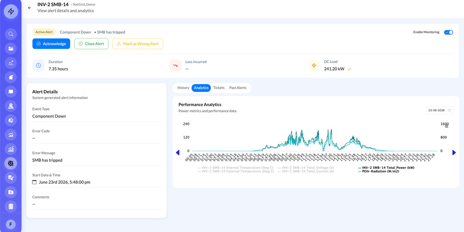This screenshot has width=464, height=232.
Task: Open the chart hamburger menu
Action: coord(446,126)
